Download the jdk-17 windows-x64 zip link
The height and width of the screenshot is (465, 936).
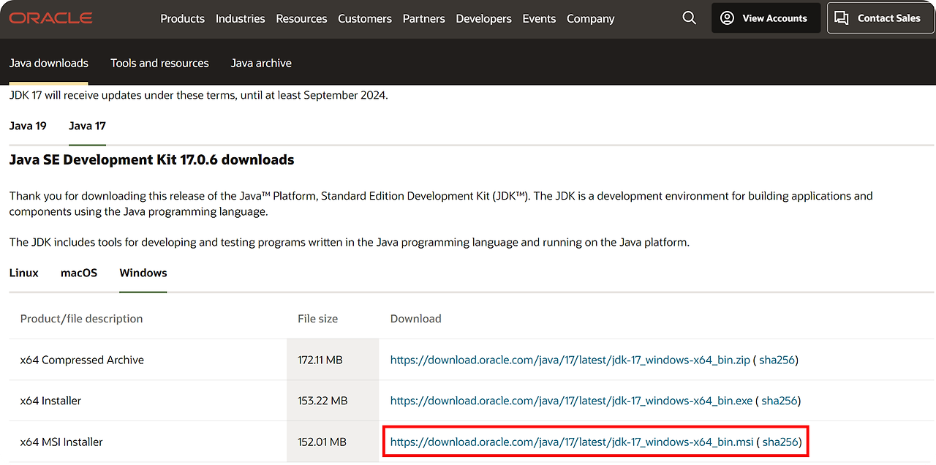pyautogui.click(x=570, y=360)
